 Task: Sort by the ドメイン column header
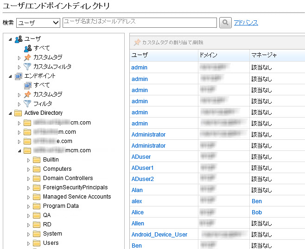209,55
